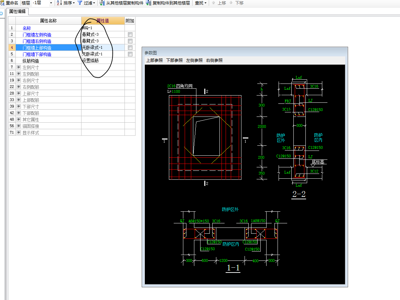The width and height of the screenshot is (400, 300).
Task: Click the 从其他楼层复制构件 icon
Action: pos(102,3)
